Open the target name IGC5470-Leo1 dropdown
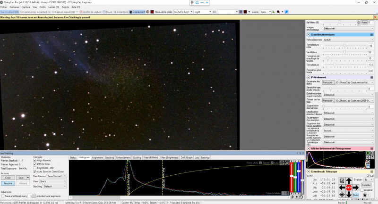 tap(183, 12)
